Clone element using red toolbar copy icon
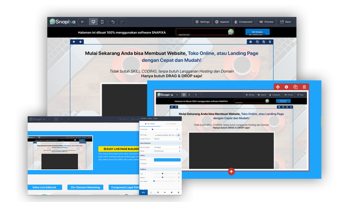Viewport: 349px width, 202px height. click(x=295, y=87)
